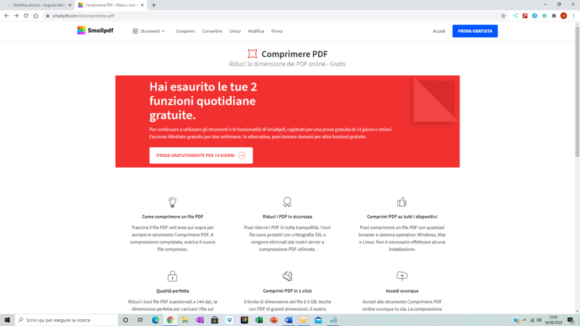
Task: Close the Modifica articolo browser tab
Action: point(70,5)
